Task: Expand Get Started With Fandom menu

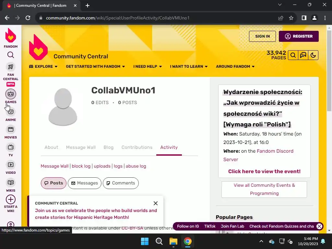Action: (x=96, y=66)
